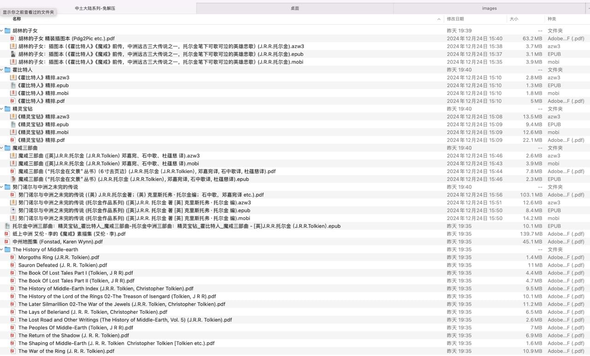Toggle sort order arrow in 名称 column

pos(438,19)
